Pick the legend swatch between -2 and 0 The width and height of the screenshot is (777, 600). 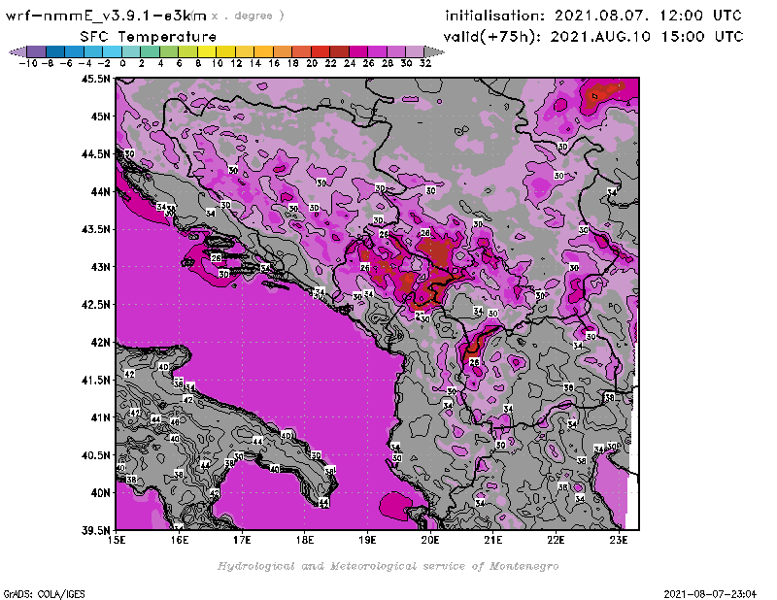click(x=112, y=51)
